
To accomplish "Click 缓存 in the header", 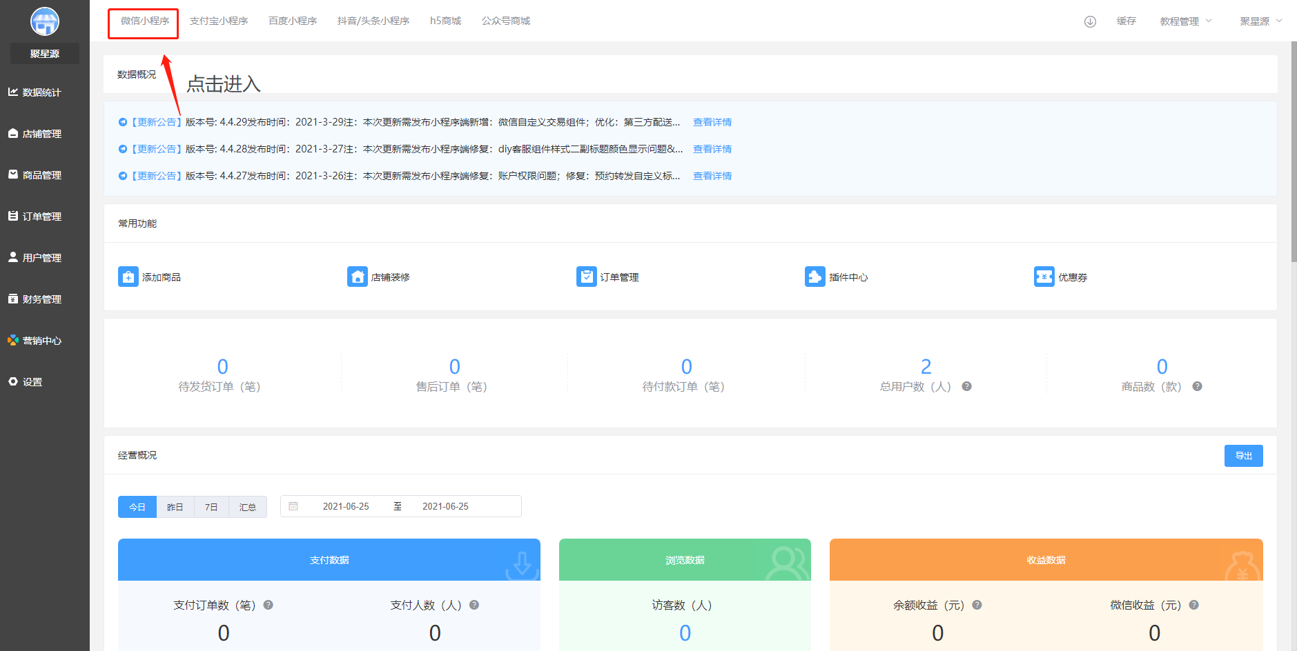I will click(1127, 21).
